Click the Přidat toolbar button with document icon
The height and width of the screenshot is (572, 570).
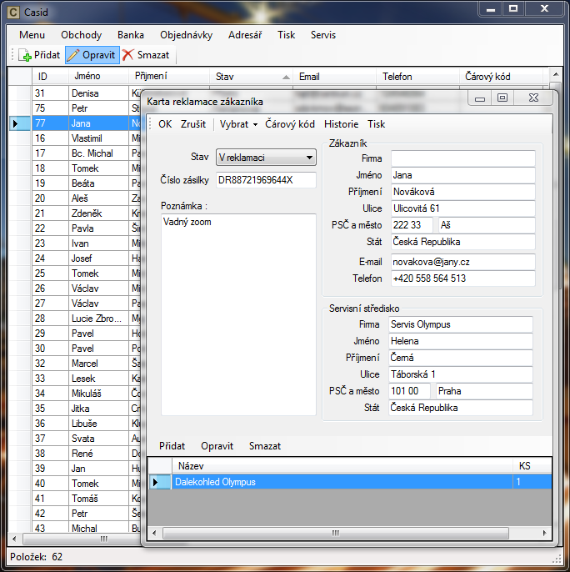tap(39, 55)
